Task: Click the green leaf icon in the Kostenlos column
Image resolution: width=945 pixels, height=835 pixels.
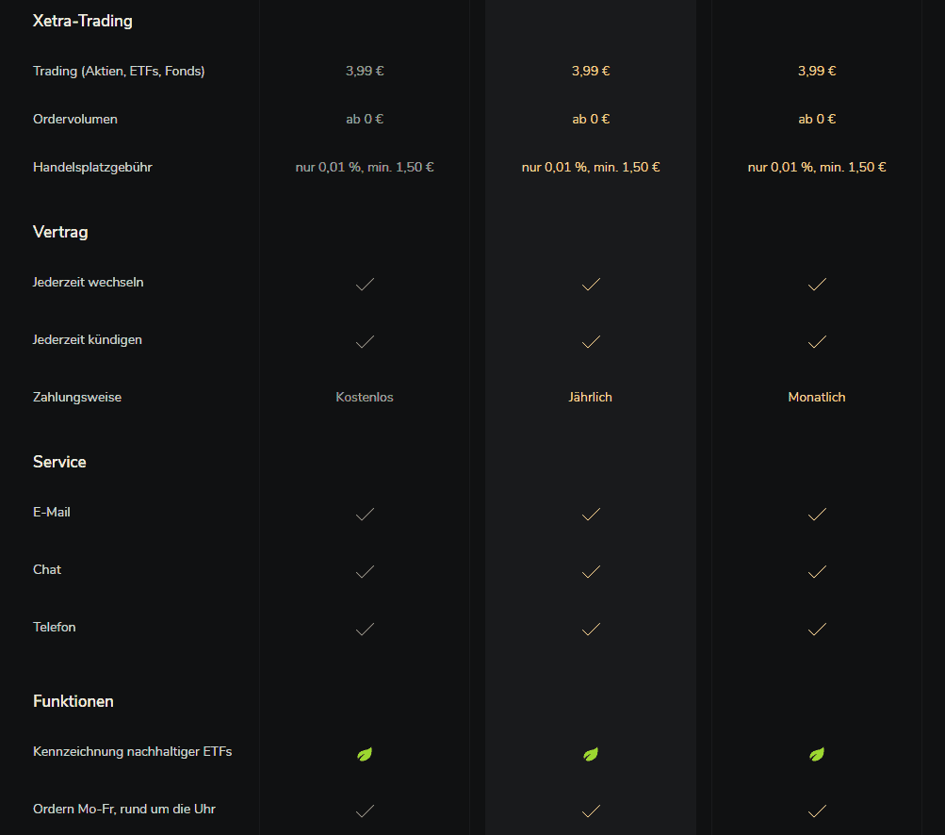Action: [x=365, y=754]
